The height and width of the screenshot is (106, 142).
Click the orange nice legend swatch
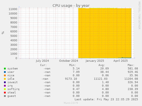[x=5, y=75]
